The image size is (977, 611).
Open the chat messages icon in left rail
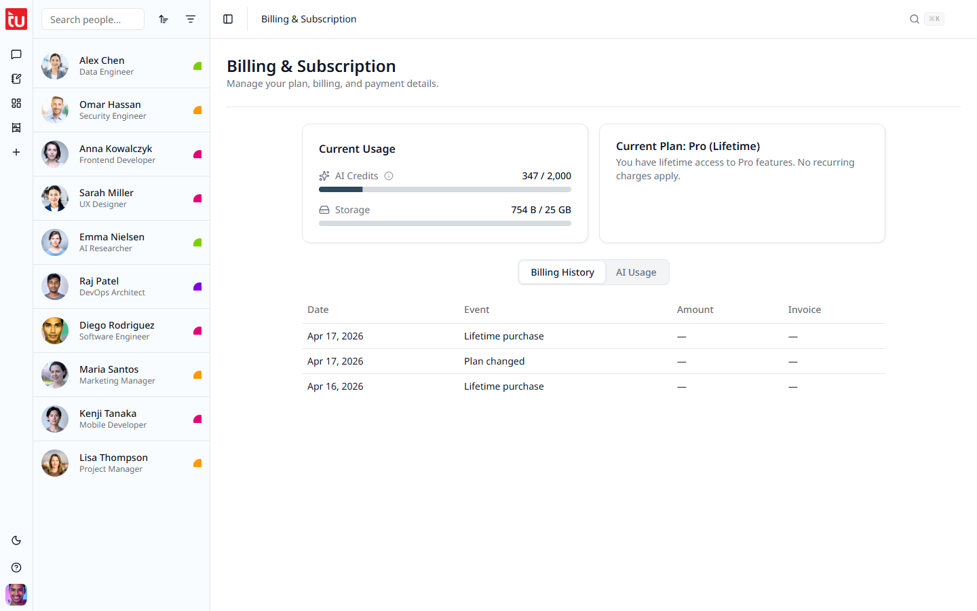[16, 54]
